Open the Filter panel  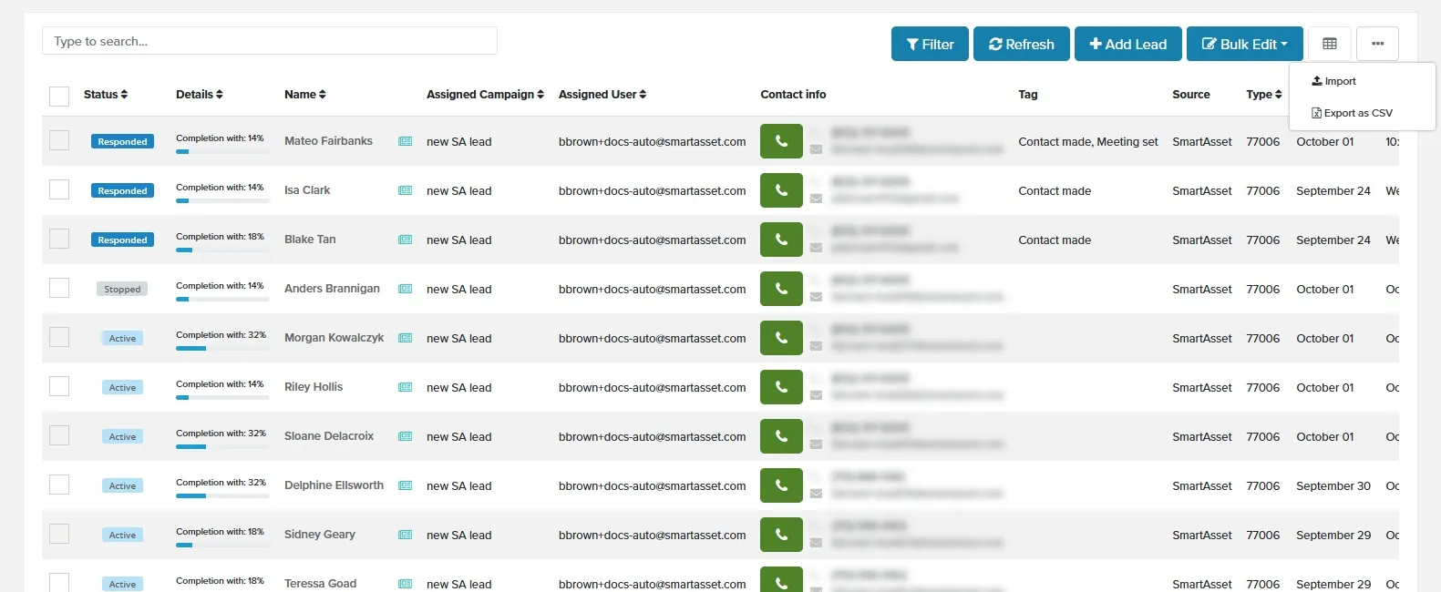(x=930, y=44)
